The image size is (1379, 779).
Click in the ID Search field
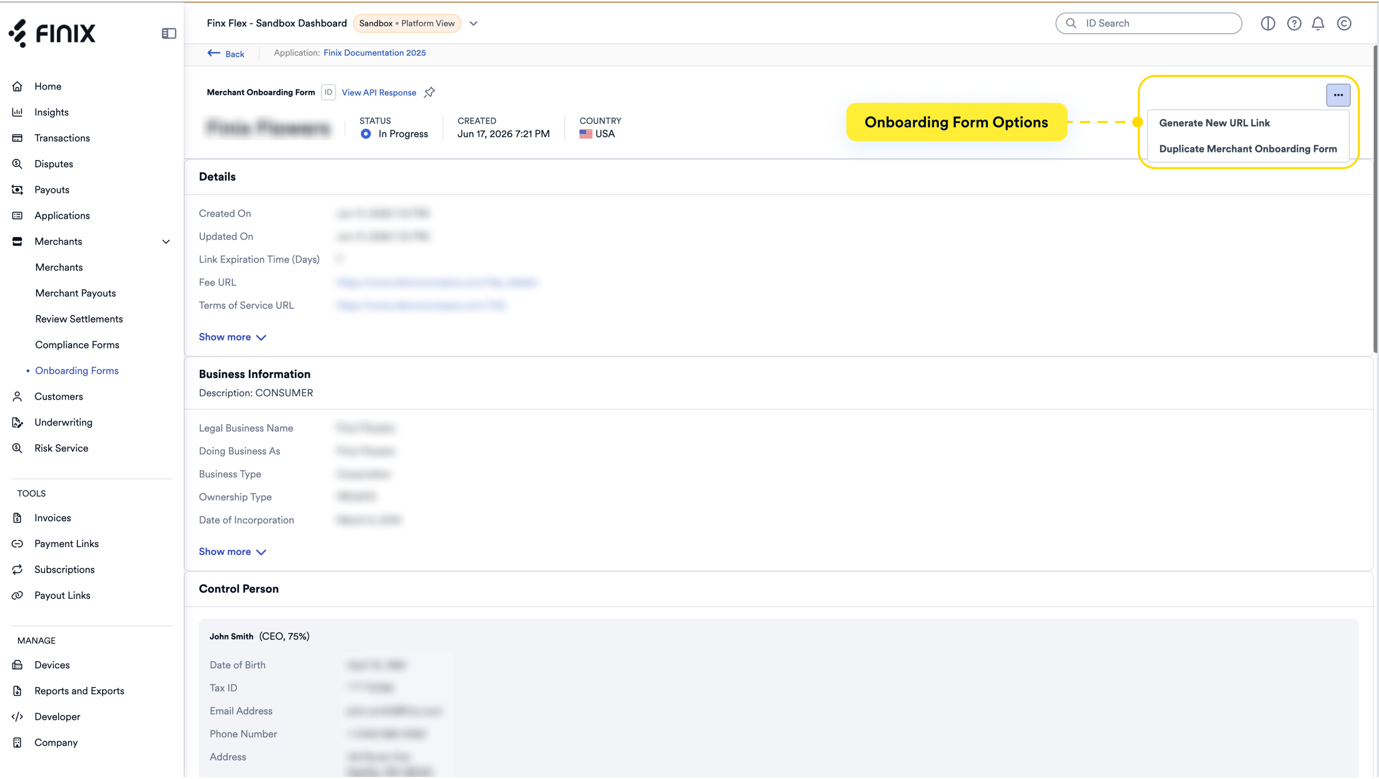pos(1149,23)
